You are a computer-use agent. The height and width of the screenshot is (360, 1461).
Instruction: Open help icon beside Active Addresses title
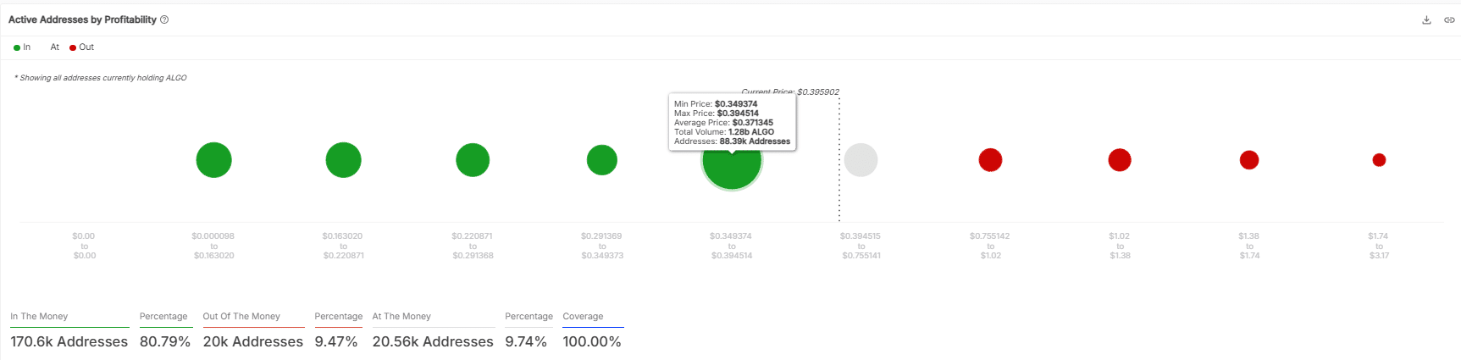pos(164,19)
